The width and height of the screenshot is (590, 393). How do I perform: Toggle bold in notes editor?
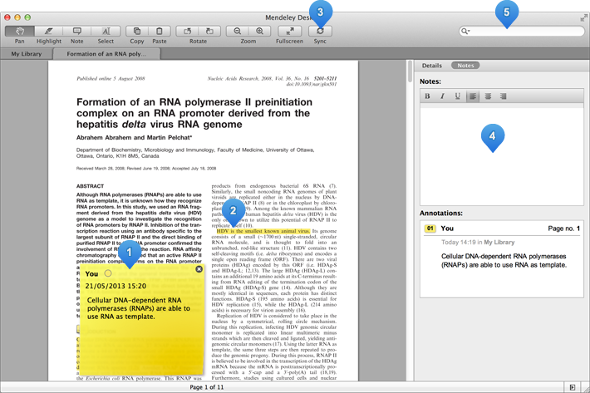(427, 96)
